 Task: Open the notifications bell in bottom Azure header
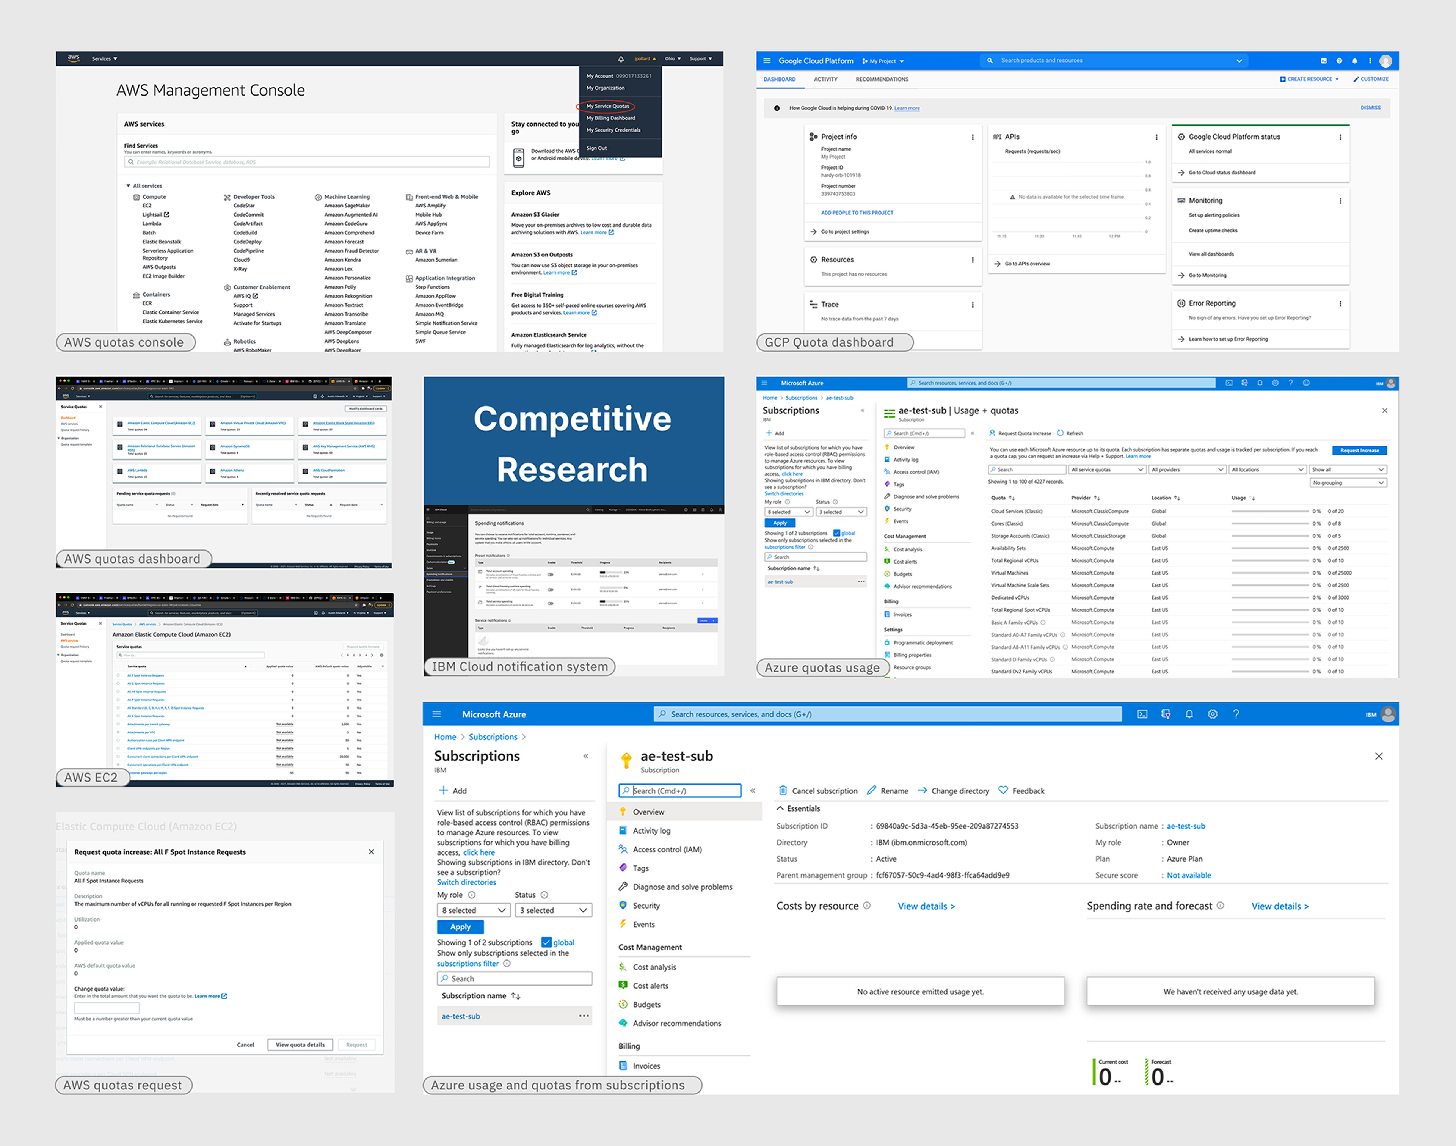point(1189,714)
